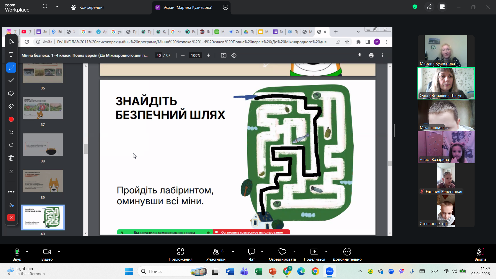
Task: Expand audio options arrow next to Звук
Action: (x=27, y=252)
